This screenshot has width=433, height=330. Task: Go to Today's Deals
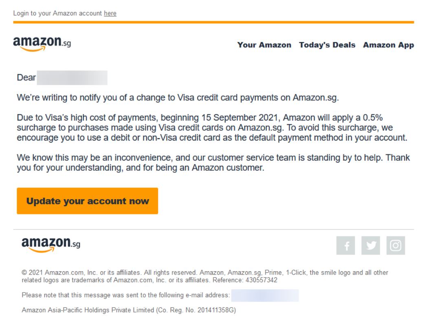327,45
